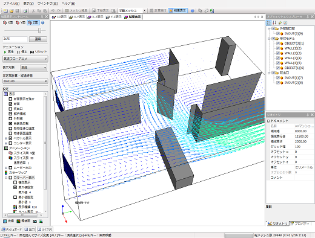
Task: Click the print toolbar icon
Action: click(25, 11)
